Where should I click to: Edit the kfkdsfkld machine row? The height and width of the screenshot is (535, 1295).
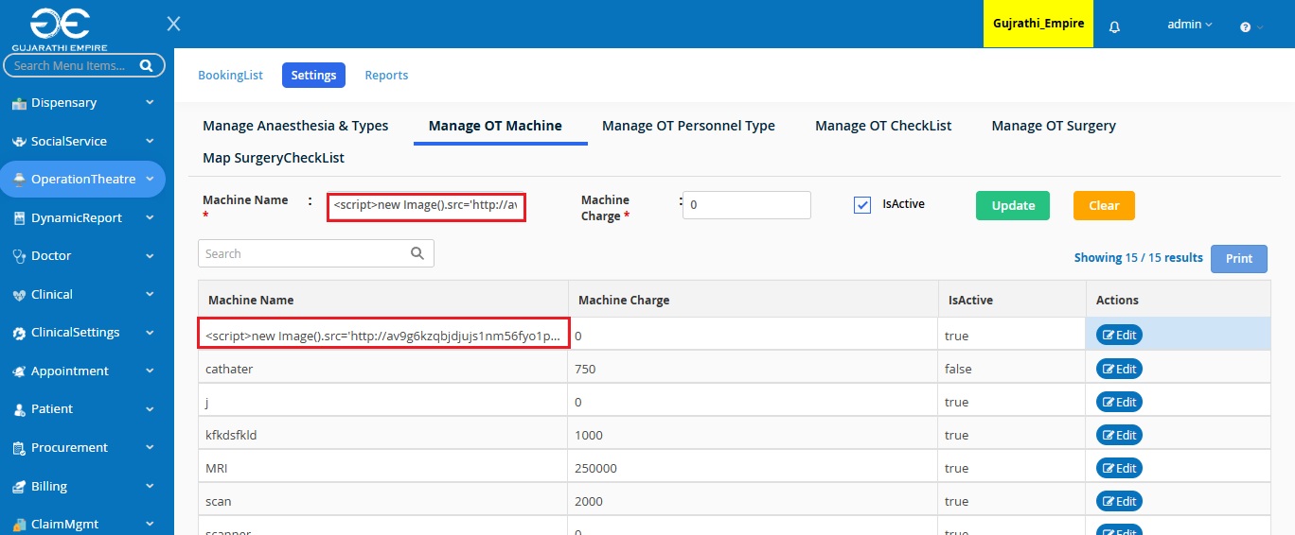point(1119,435)
